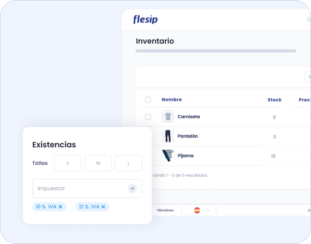Image resolution: width=311 pixels, height=244 pixels.
Task: Check the Camiseta row checkbox
Action: pos(148,117)
